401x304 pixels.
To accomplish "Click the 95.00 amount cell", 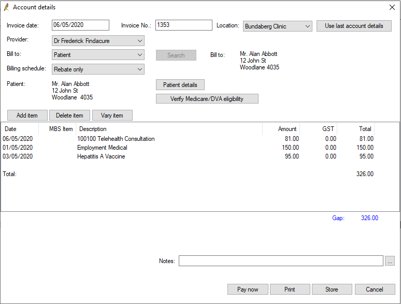I will click(x=292, y=156).
